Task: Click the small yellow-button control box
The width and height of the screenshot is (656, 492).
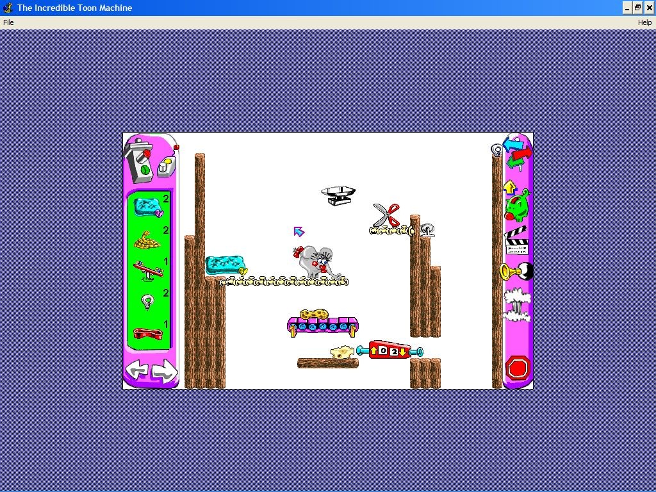Action: pos(167,167)
